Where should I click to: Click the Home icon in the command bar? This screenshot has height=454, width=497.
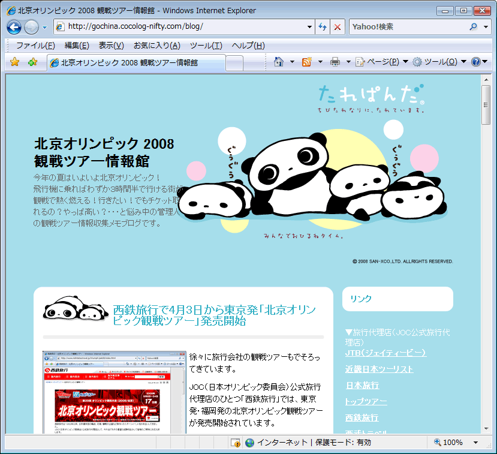278,62
